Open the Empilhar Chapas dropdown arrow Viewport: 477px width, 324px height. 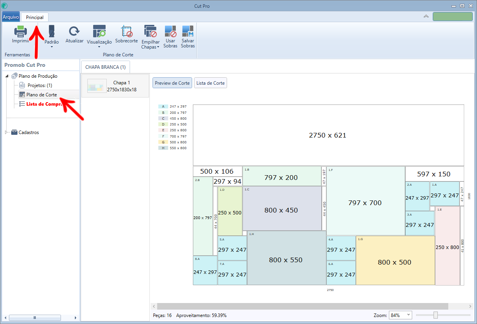coord(158,47)
